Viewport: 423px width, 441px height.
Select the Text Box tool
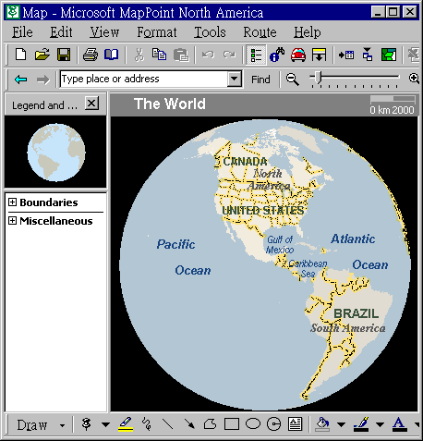coord(295,424)
